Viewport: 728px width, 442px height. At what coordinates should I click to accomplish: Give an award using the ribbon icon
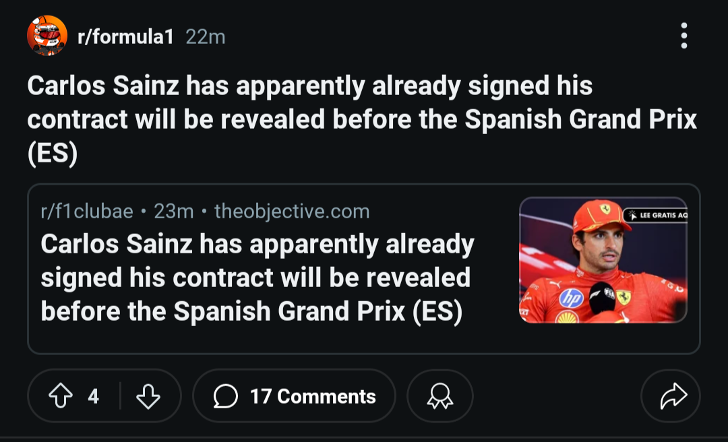440,396
